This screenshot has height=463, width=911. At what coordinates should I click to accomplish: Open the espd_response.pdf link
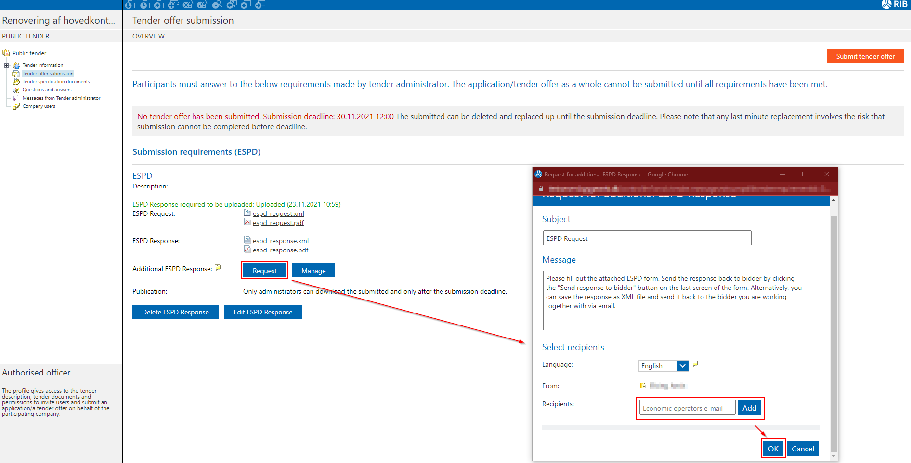coord(280,250)
